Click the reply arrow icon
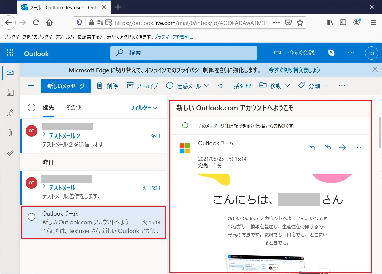This screenshot has height=274, width=382. click(312, 147)
